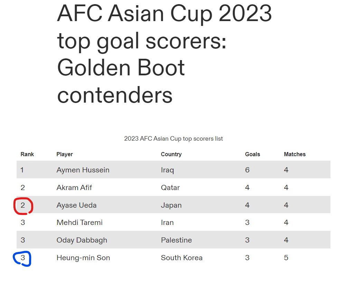Click the 'Golden Boot contenders' headline
Screen dimensions: 337x283
coord(121,82)
